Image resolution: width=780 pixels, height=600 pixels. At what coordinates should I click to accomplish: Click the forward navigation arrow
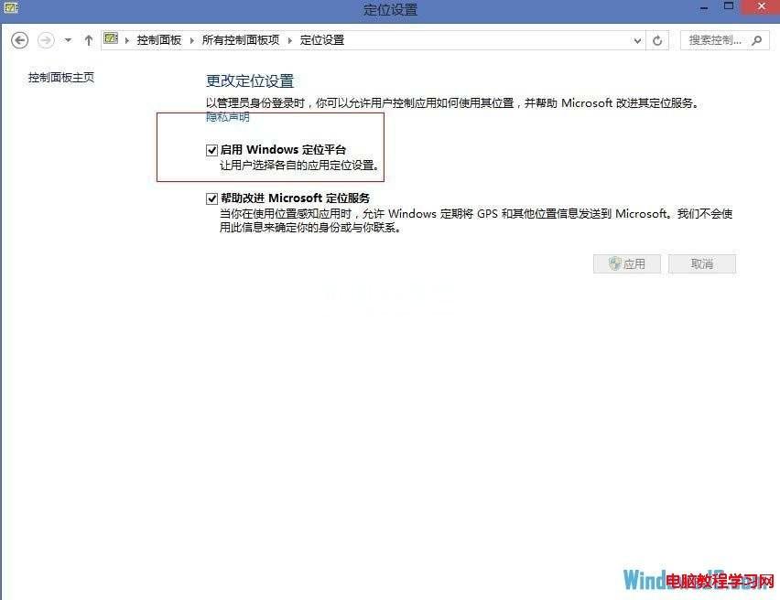click(x=46, y=40)
